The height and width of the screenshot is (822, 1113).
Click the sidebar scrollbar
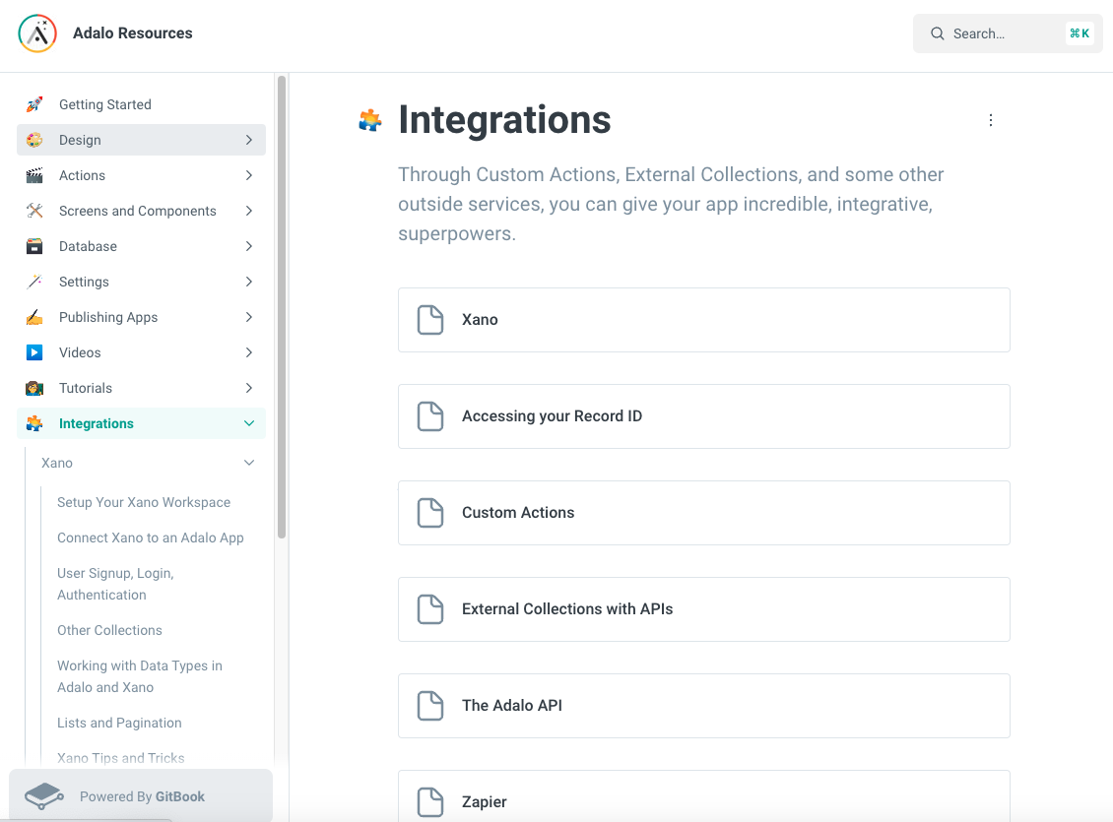(x=281, y=306)
